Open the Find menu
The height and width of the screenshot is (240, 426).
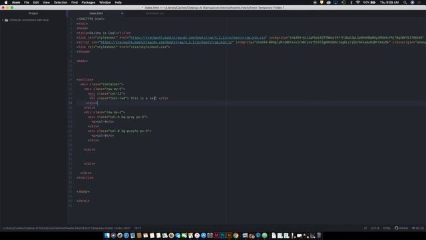tap(74, 3)
